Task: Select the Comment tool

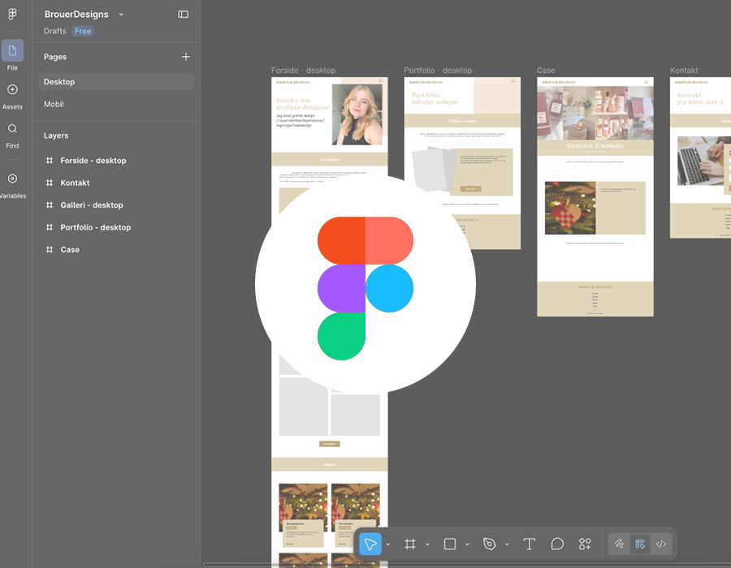Action: point(557,544)
